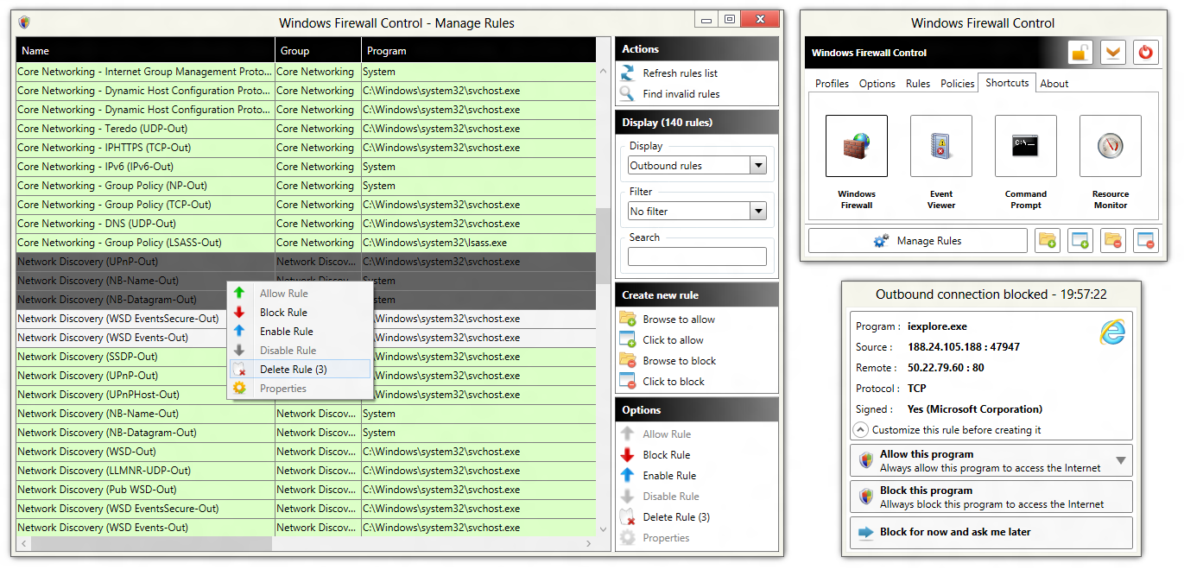Open the Windows Firewall shortcut
Viewport: 1184px width, 576px height.
coord(856,146)
